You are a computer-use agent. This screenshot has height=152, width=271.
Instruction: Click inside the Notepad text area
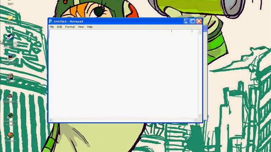[123, 74]
